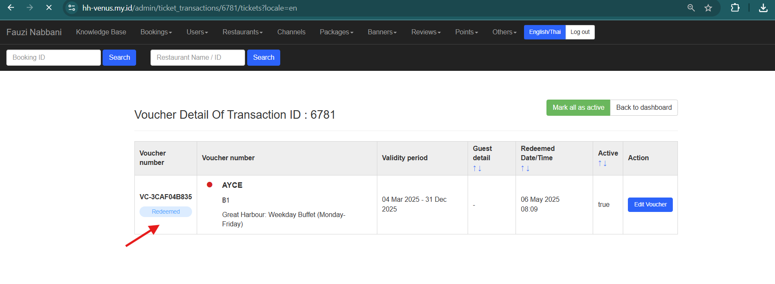Sort table by Active column arrows

click(x=602, y=164)
